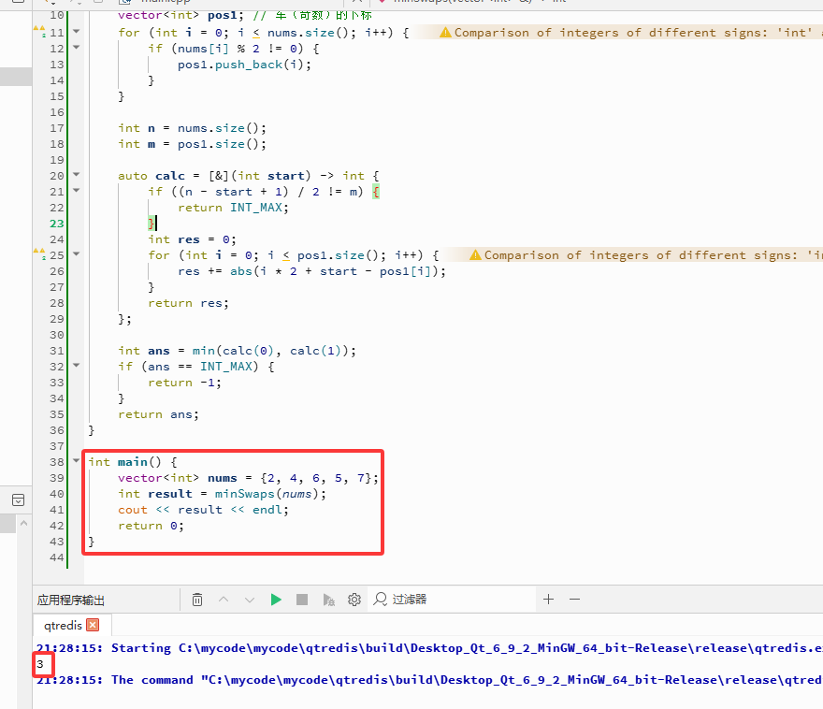Click 'return ans;' on line 35
The width and height of the screenshot is (823, 709).
pyautogui.click(x=158, y=414)
